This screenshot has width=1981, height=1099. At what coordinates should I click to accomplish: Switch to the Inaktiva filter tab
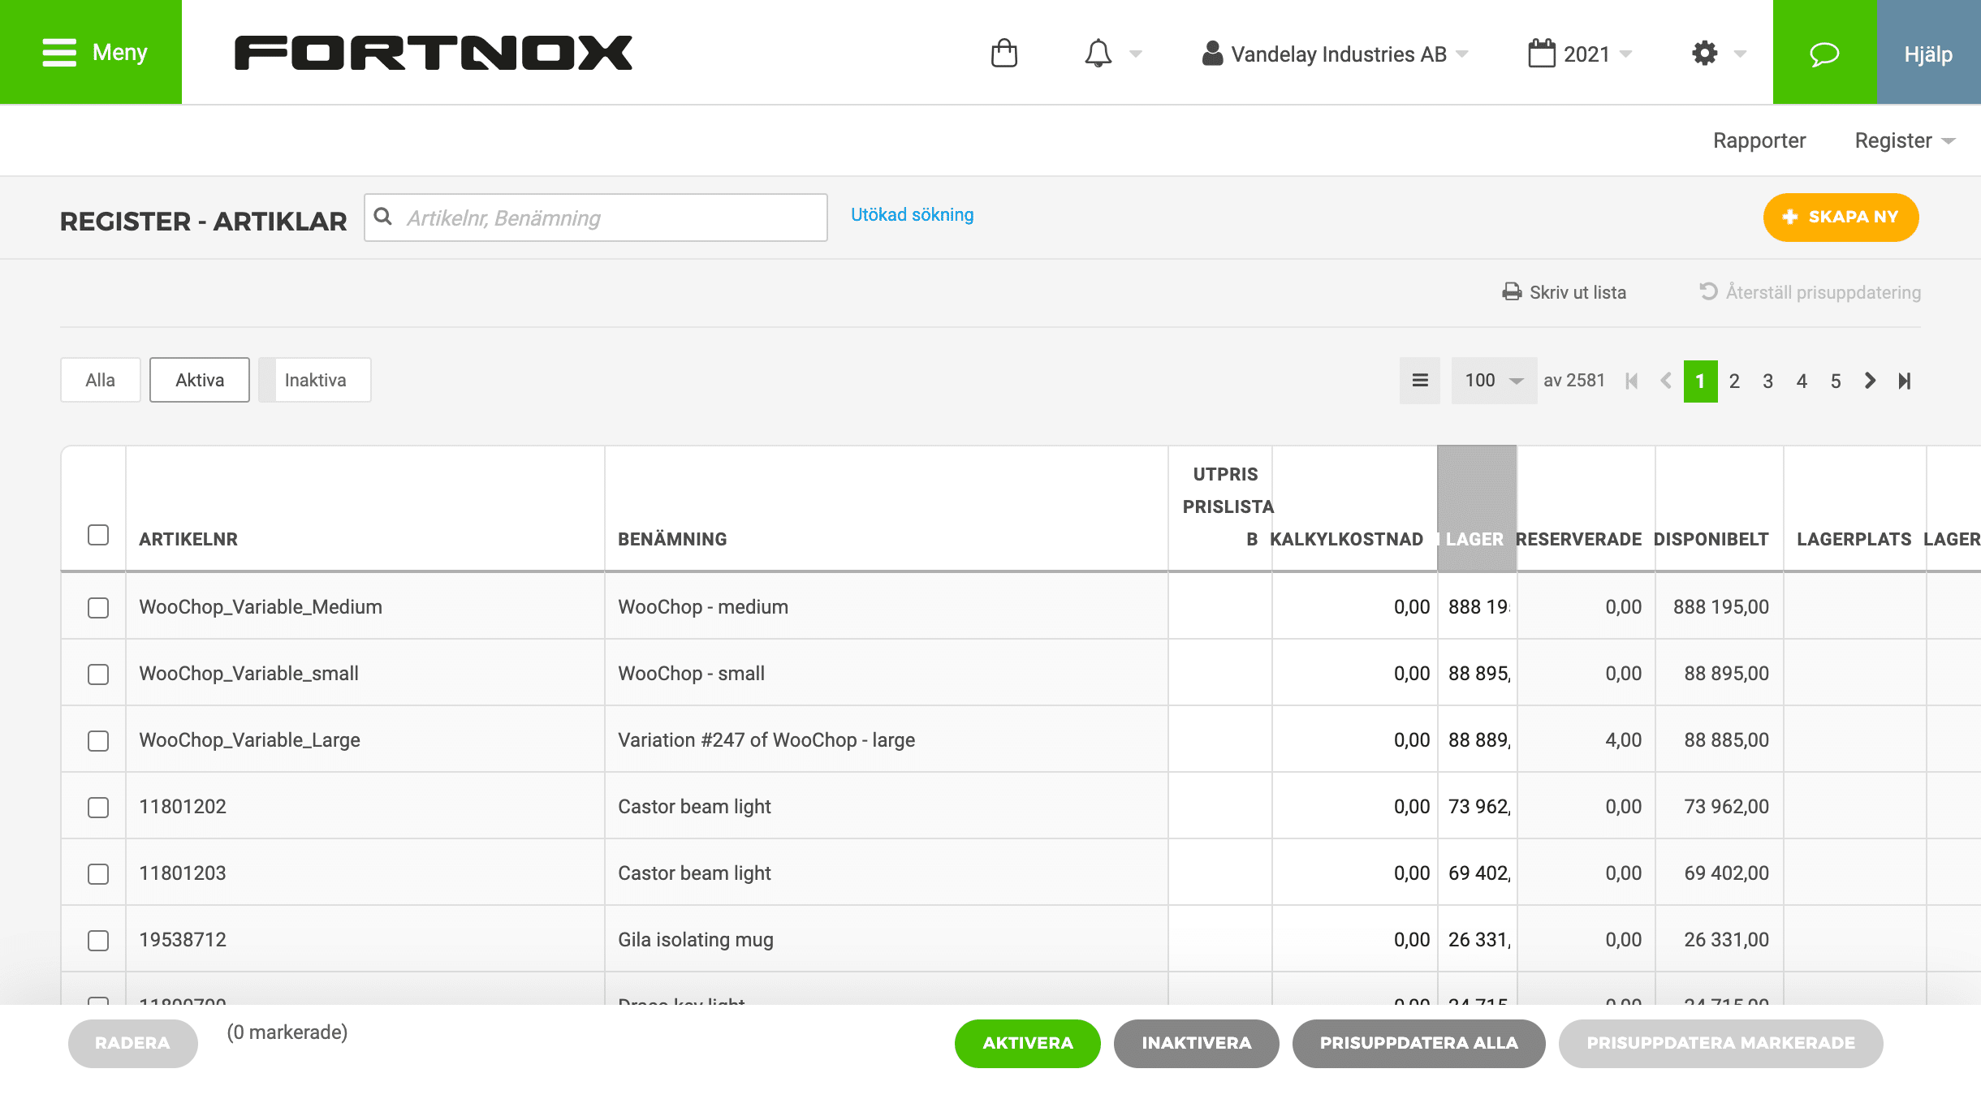(x=314, y=379)
